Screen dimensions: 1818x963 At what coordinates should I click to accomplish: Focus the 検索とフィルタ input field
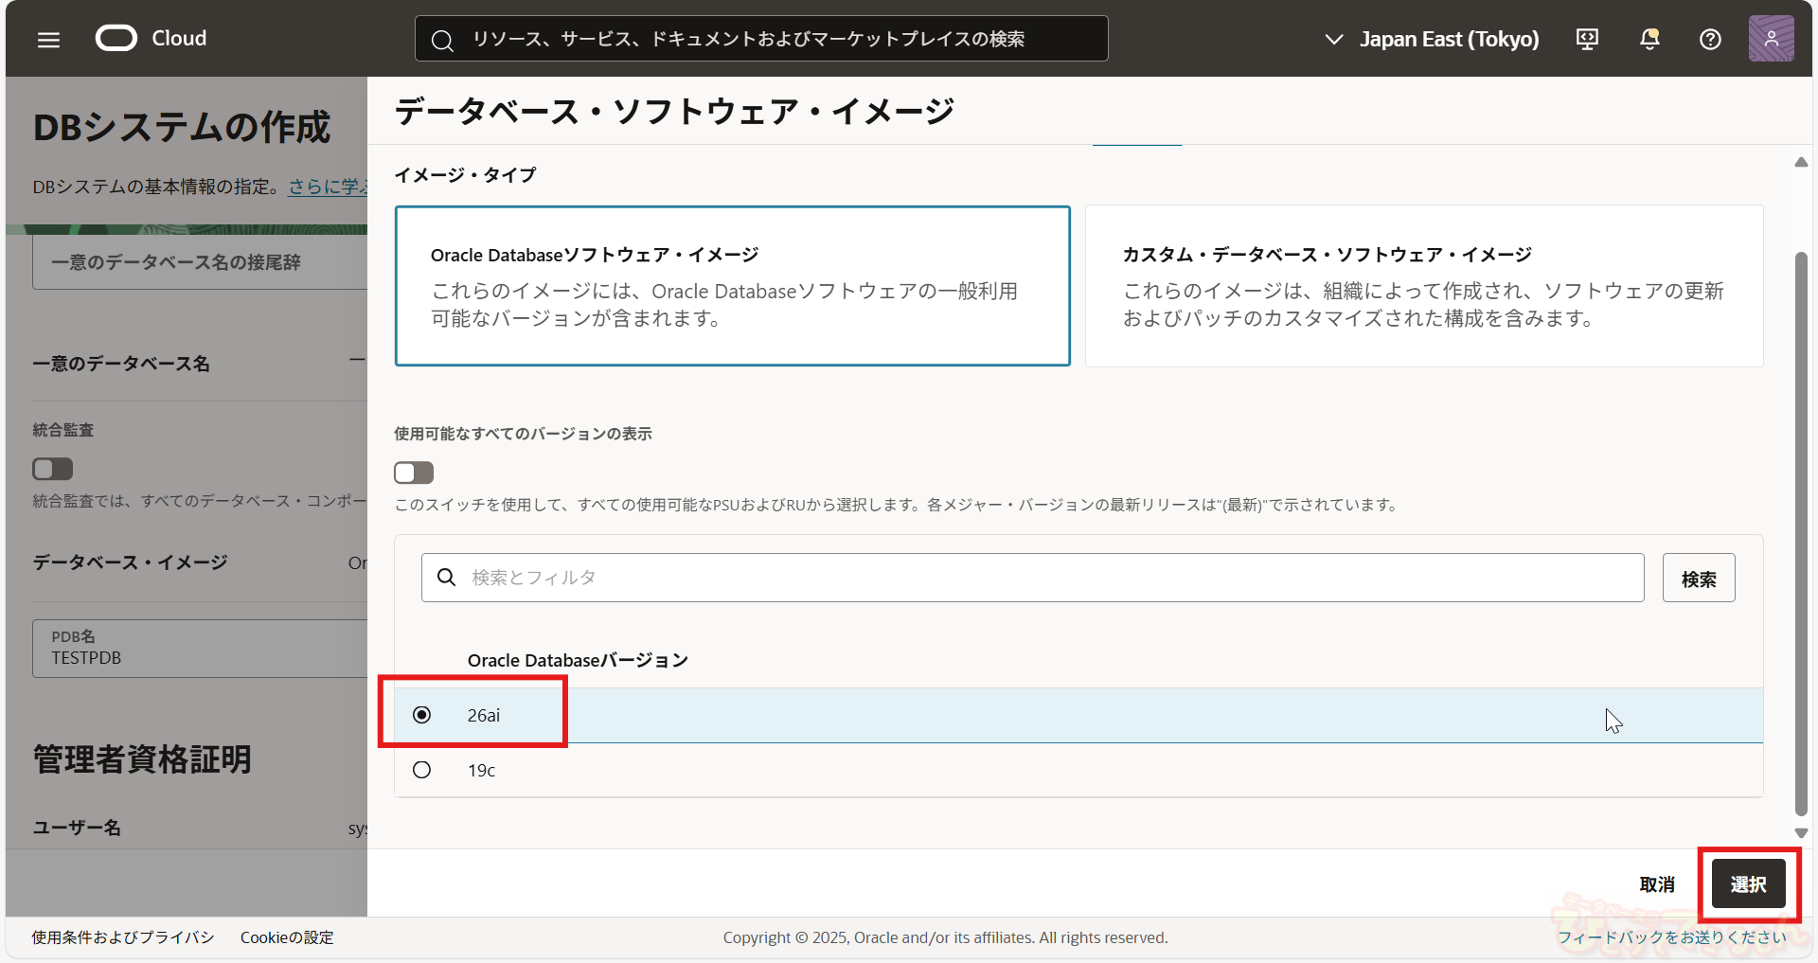(x=1042, y=578)
